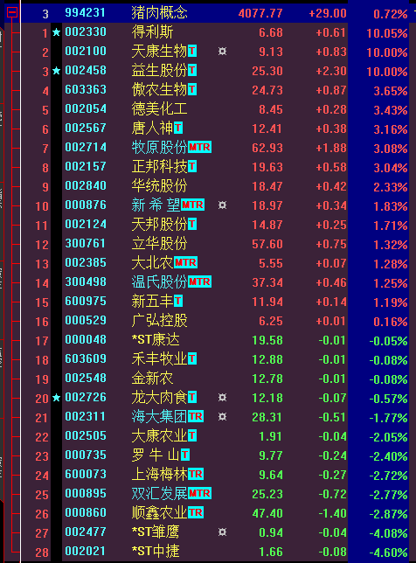
Task: Click the -4.60% change of *ST中捷
Action: coord(388,552)
